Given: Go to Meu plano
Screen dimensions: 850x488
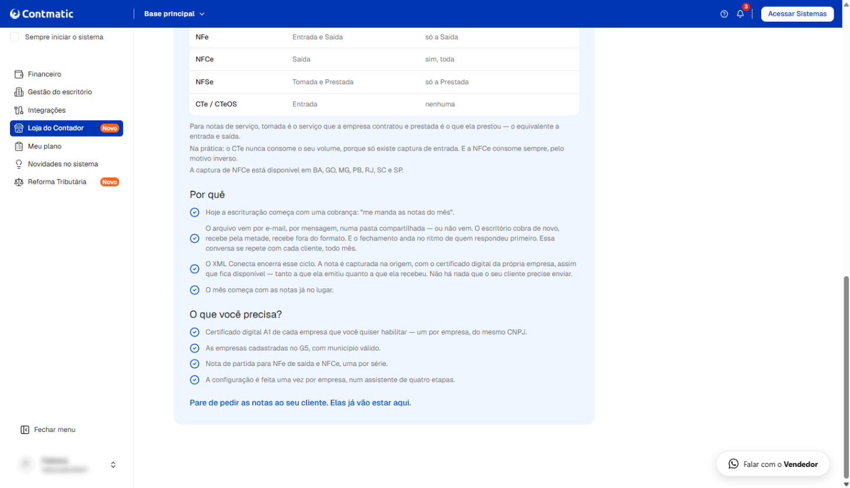Looking at the screenshot, I should click(x=67, y=146).
